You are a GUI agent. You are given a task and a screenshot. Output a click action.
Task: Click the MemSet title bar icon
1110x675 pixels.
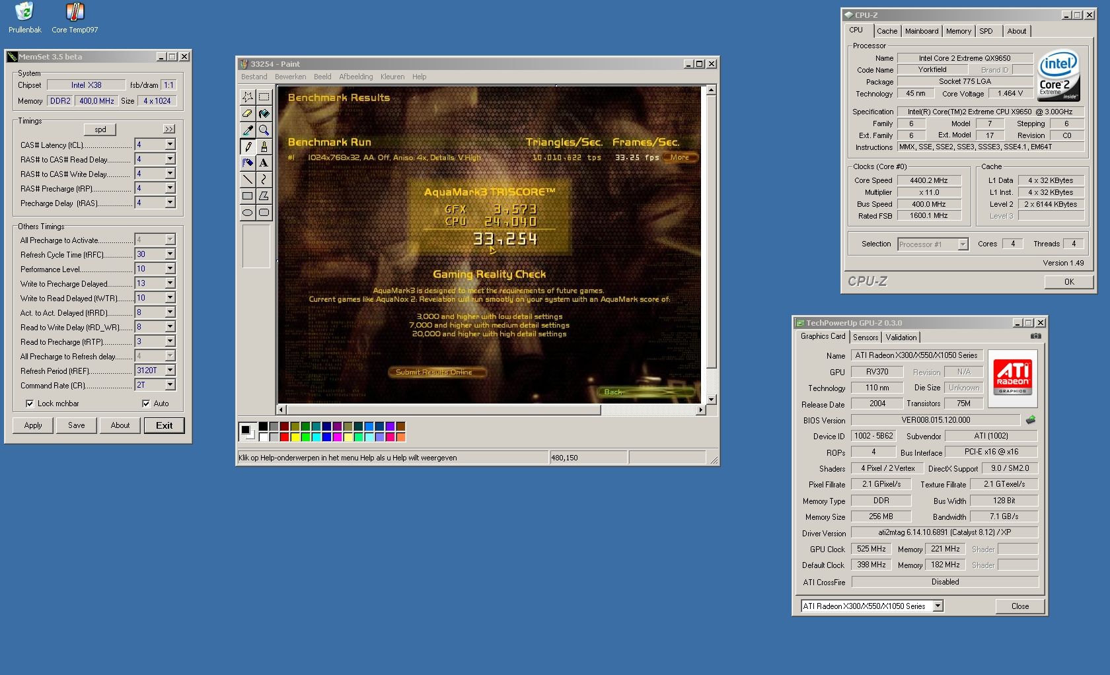point(12,57)
